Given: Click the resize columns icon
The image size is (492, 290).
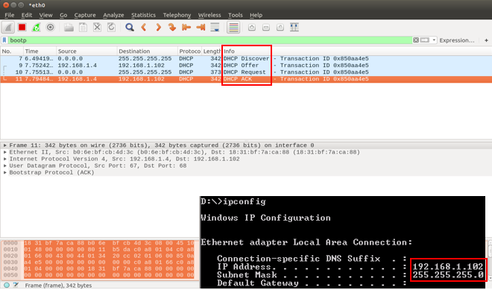Looking at the screenshot, I should coord(294,28).
